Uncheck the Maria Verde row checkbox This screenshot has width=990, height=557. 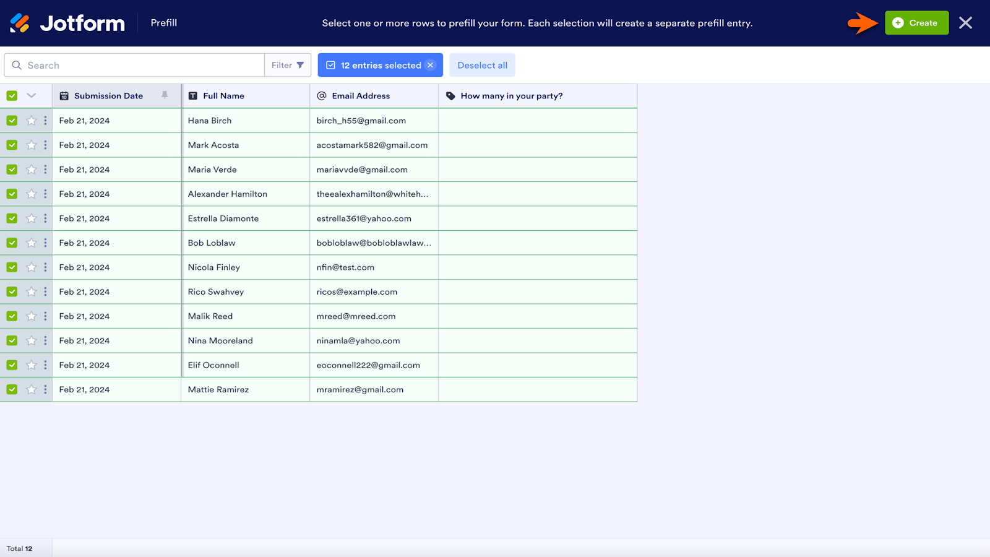(x=12, y=170)
